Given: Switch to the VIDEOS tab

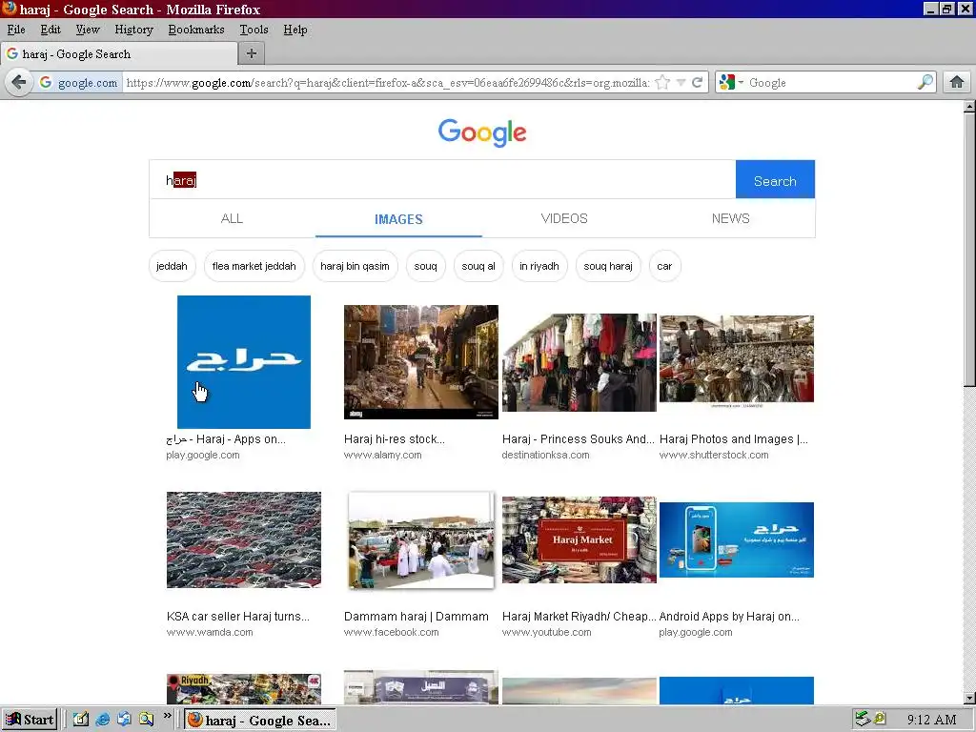Looking at the screenshot, I should tap(564, 218).
